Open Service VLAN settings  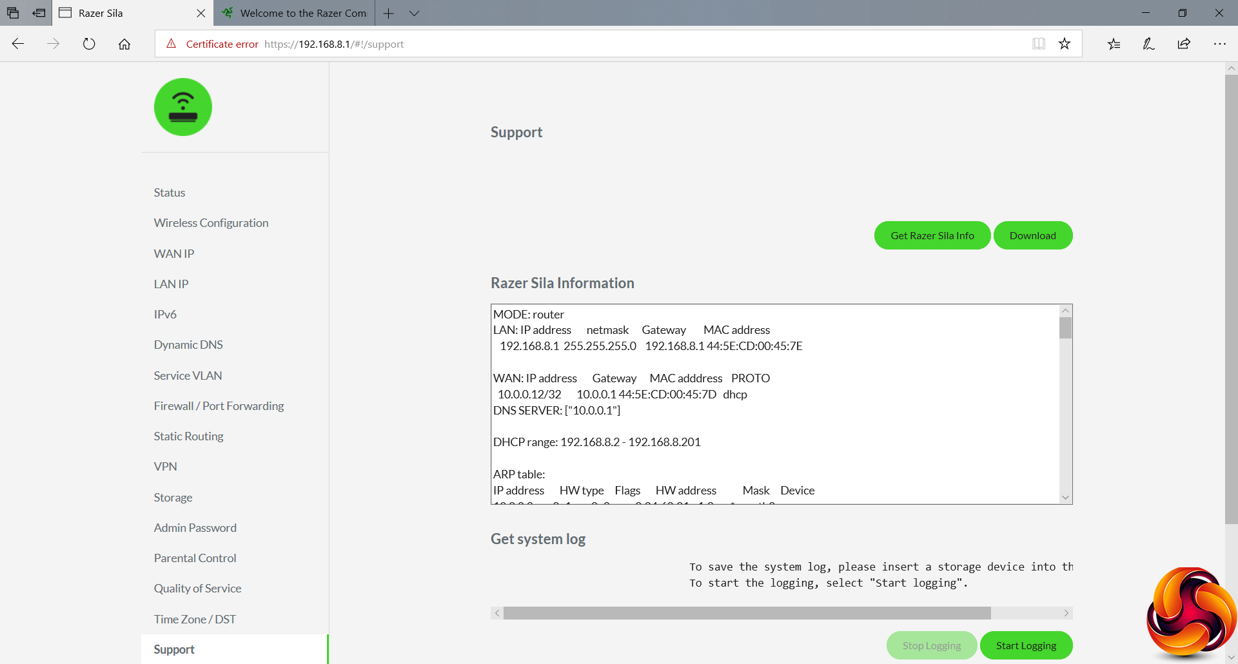pyautogui.click(x=188, y=376)
